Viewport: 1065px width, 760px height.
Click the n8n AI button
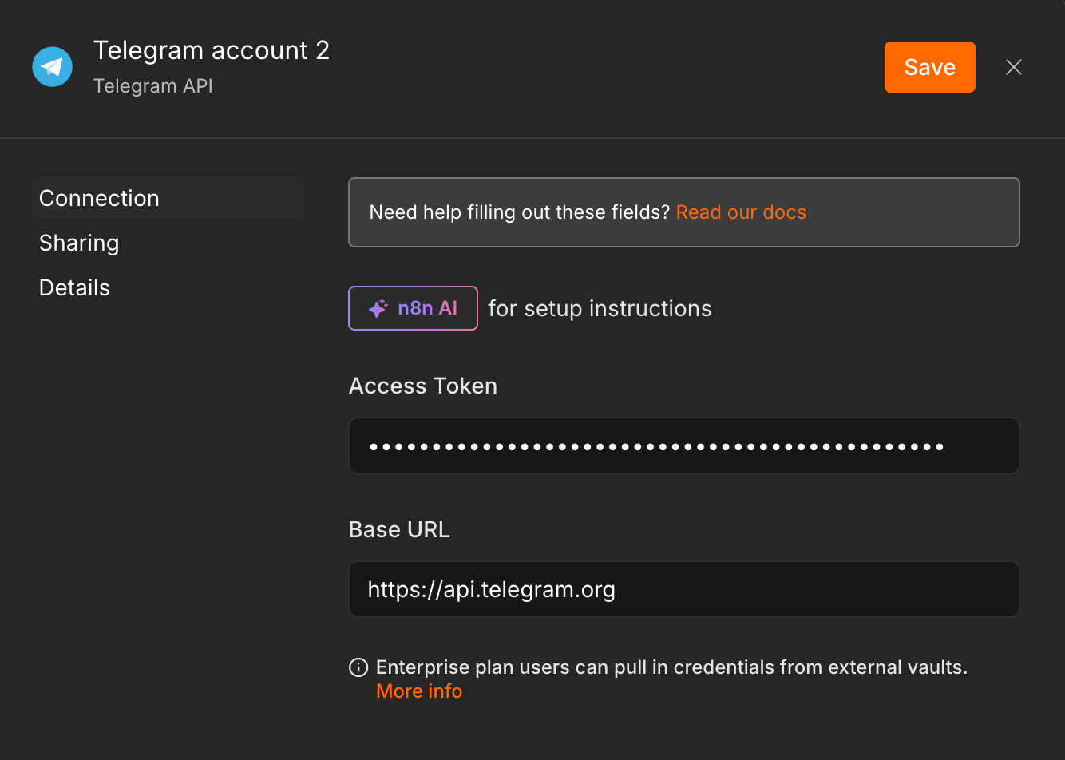click(413, 308)
